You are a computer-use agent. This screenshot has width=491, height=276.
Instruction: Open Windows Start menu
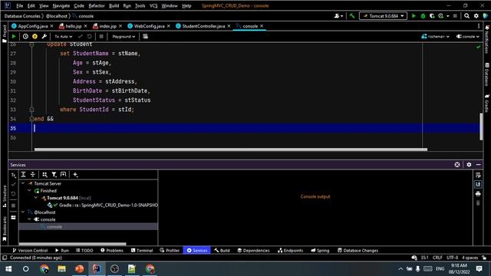tap(8, 269)
